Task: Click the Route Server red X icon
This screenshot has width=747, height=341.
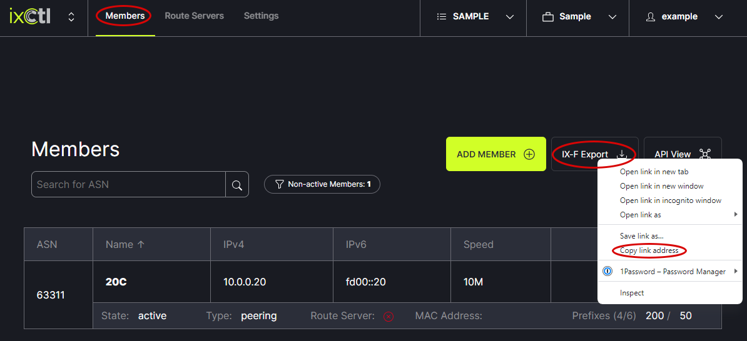Action: point(388,317)
